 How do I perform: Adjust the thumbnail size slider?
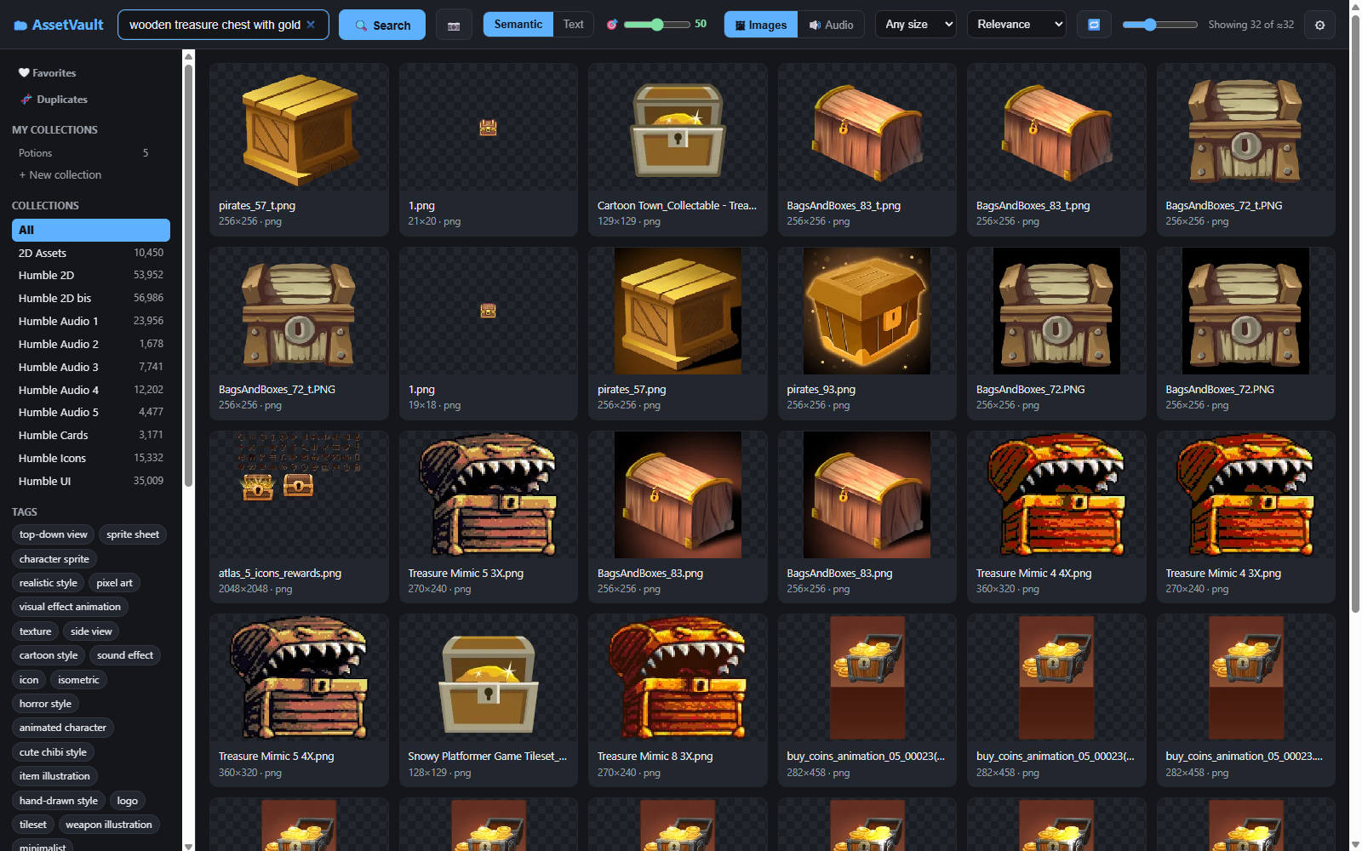[1159, 25]
